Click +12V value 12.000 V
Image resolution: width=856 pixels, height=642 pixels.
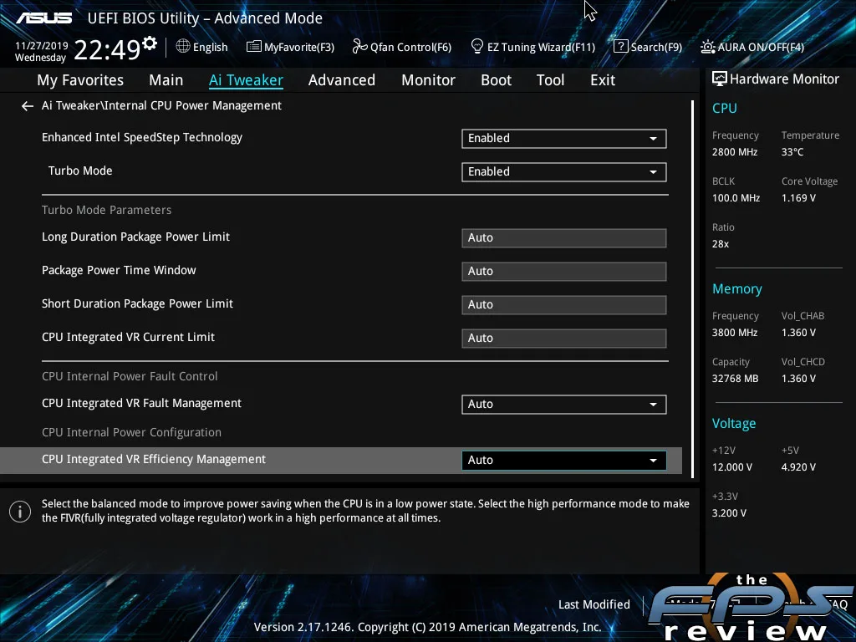(732, 467)
